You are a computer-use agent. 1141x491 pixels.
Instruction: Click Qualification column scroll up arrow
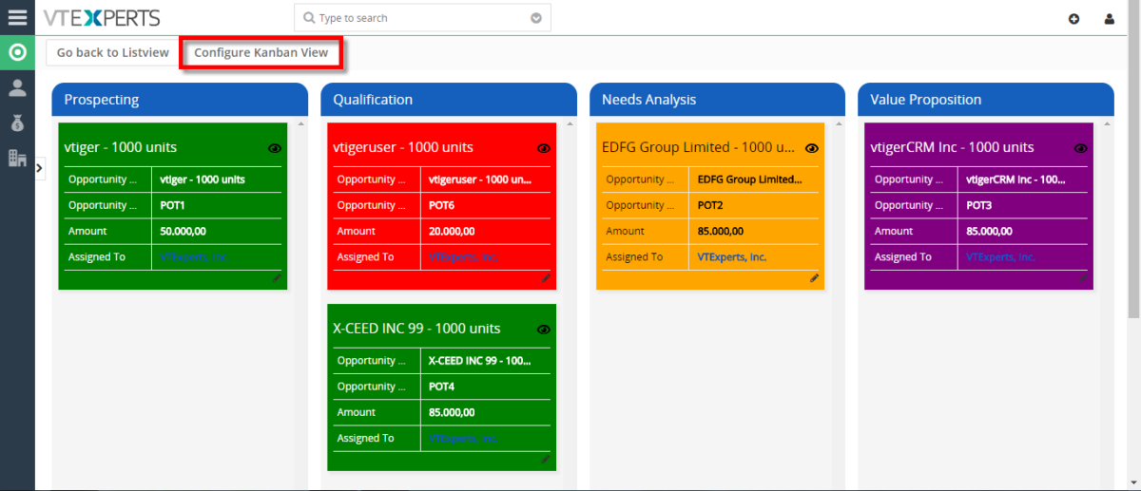click(570, 123)
